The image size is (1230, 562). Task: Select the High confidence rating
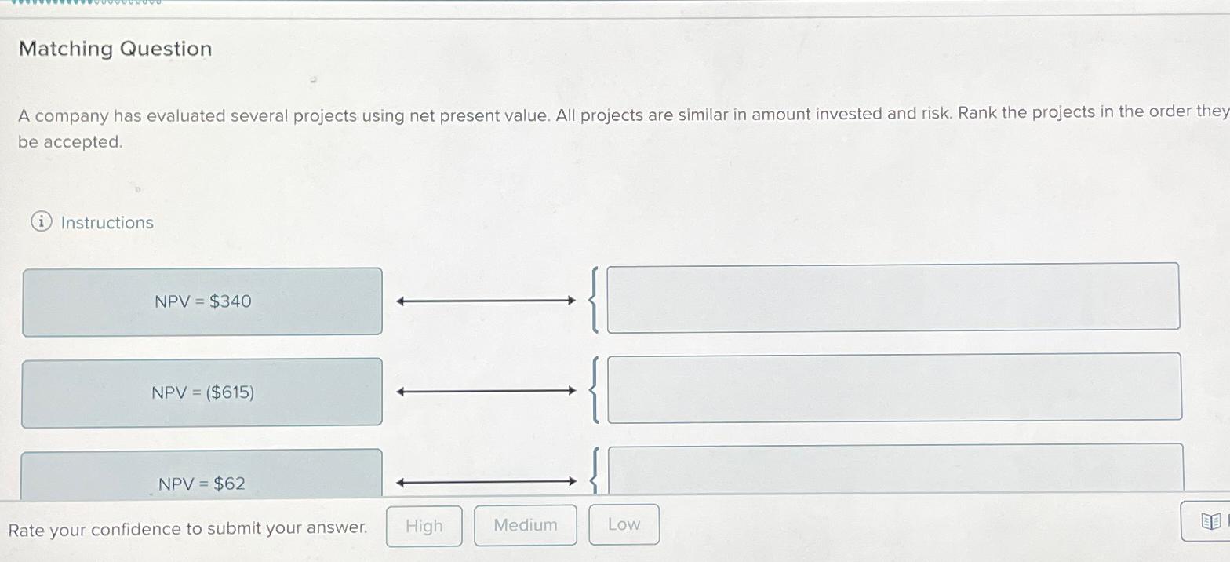tap(424, 524)
